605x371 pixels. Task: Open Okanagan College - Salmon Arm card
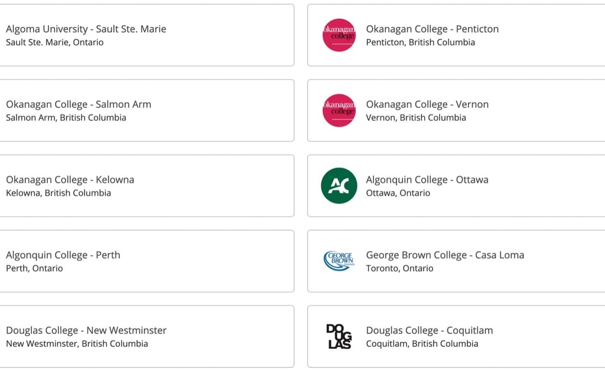147,110
